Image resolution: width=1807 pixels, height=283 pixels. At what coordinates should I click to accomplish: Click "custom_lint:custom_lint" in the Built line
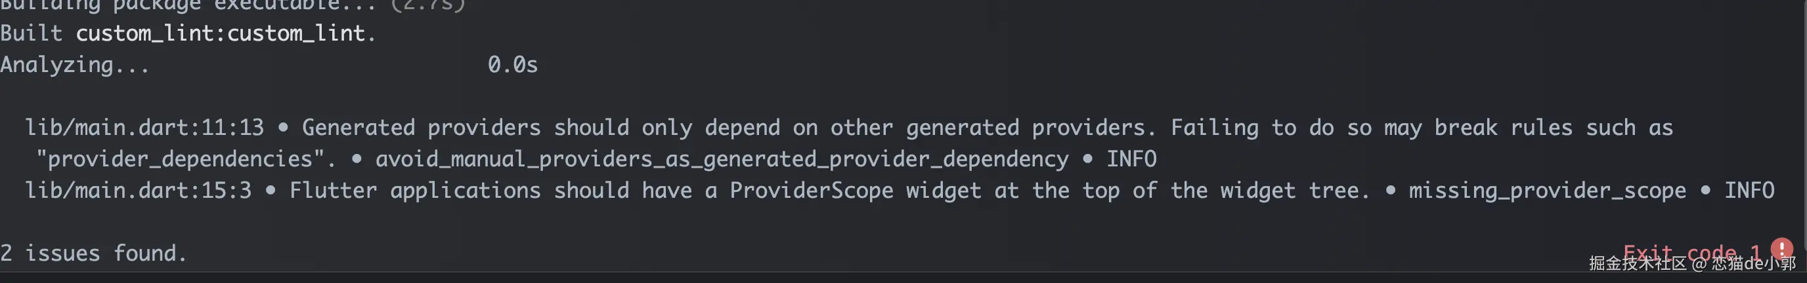[220, 33]
